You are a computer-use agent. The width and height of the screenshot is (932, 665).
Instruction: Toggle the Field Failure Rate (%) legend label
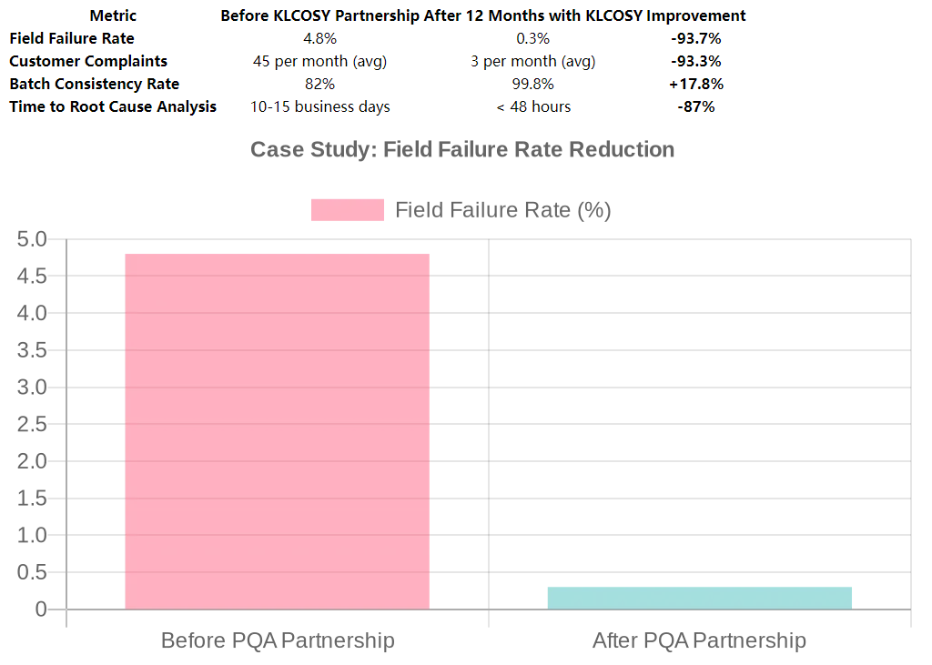pos(502,210)
